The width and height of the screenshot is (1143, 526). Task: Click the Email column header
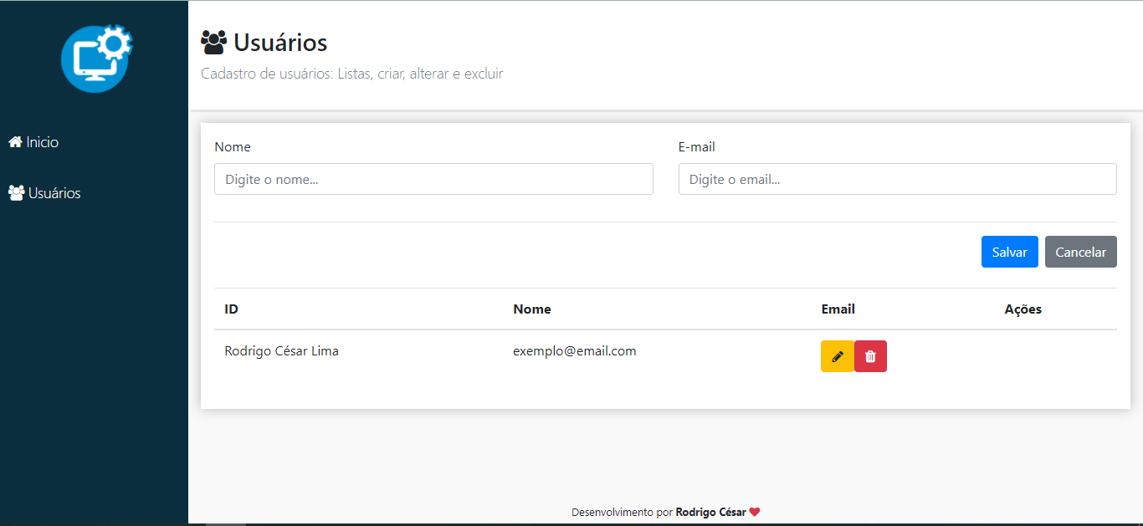tap(838, 309)
